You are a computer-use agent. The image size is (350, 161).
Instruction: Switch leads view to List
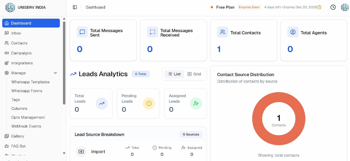(x=174, y=74)
